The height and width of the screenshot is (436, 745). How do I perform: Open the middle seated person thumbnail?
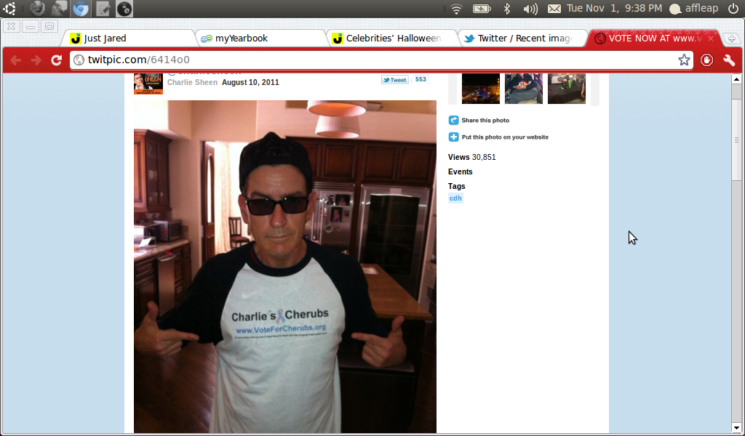click(x=524, y=88)
